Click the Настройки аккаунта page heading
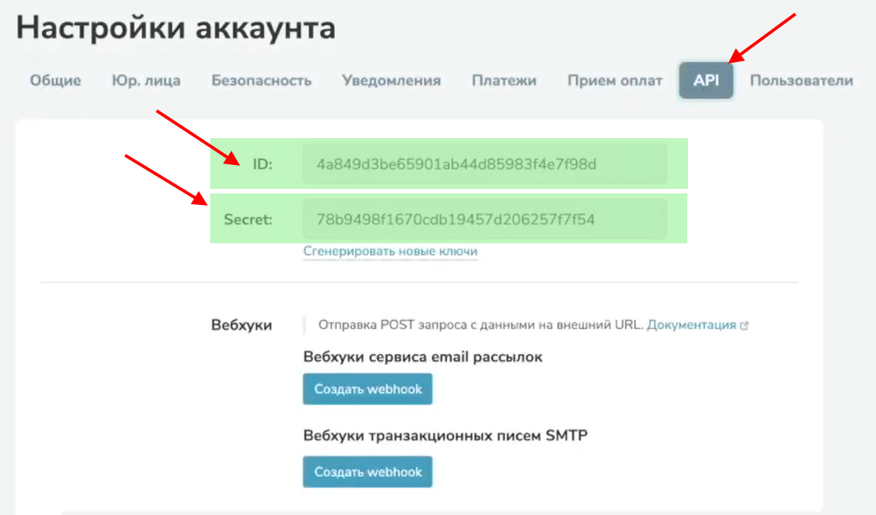 pyautogui.click(x=176, y=28)
